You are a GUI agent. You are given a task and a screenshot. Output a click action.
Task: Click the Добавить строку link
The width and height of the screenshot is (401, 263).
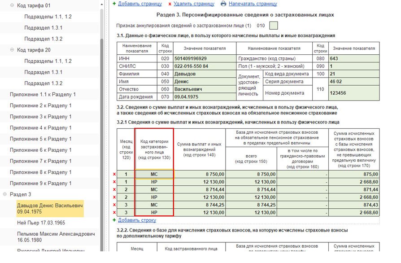coord(137,220)
